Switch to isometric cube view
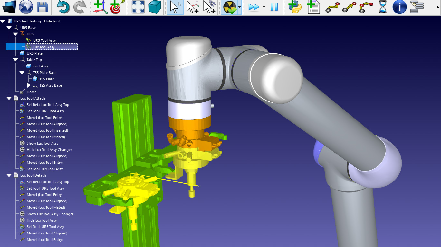The height and width of the screenshot is (247, 441). [x=155, y=7]
